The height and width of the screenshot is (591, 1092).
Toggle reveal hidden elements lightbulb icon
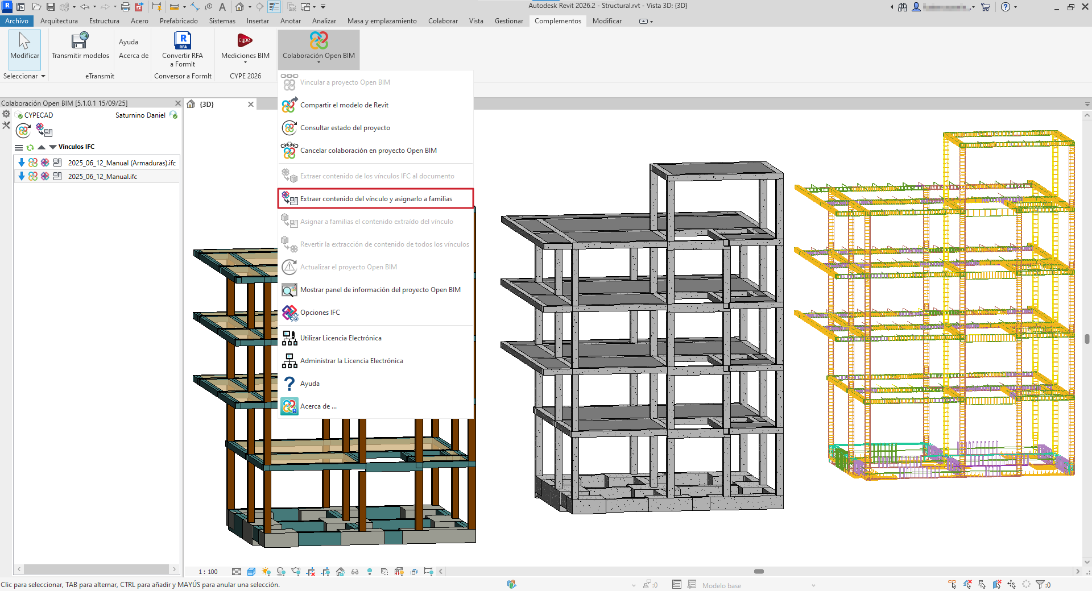(370, 572)
